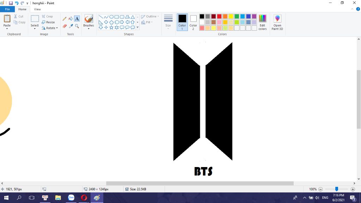Expand the Shapes gallery more arrow
Viewport: 361px width, 203px height.
137,27
